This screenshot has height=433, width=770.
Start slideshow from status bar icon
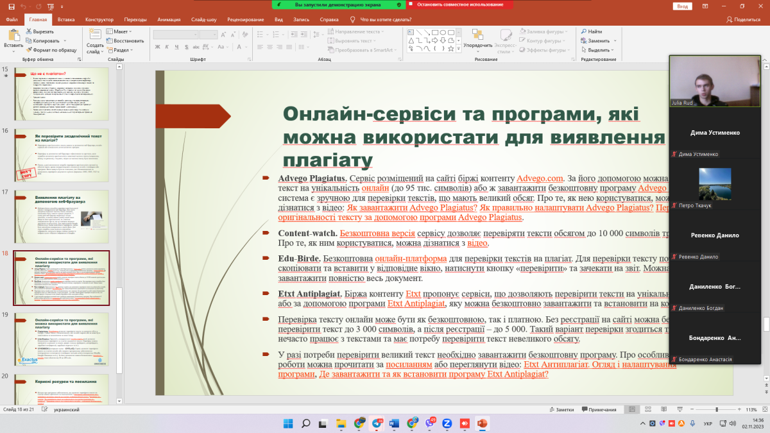[x=678, y=409]
